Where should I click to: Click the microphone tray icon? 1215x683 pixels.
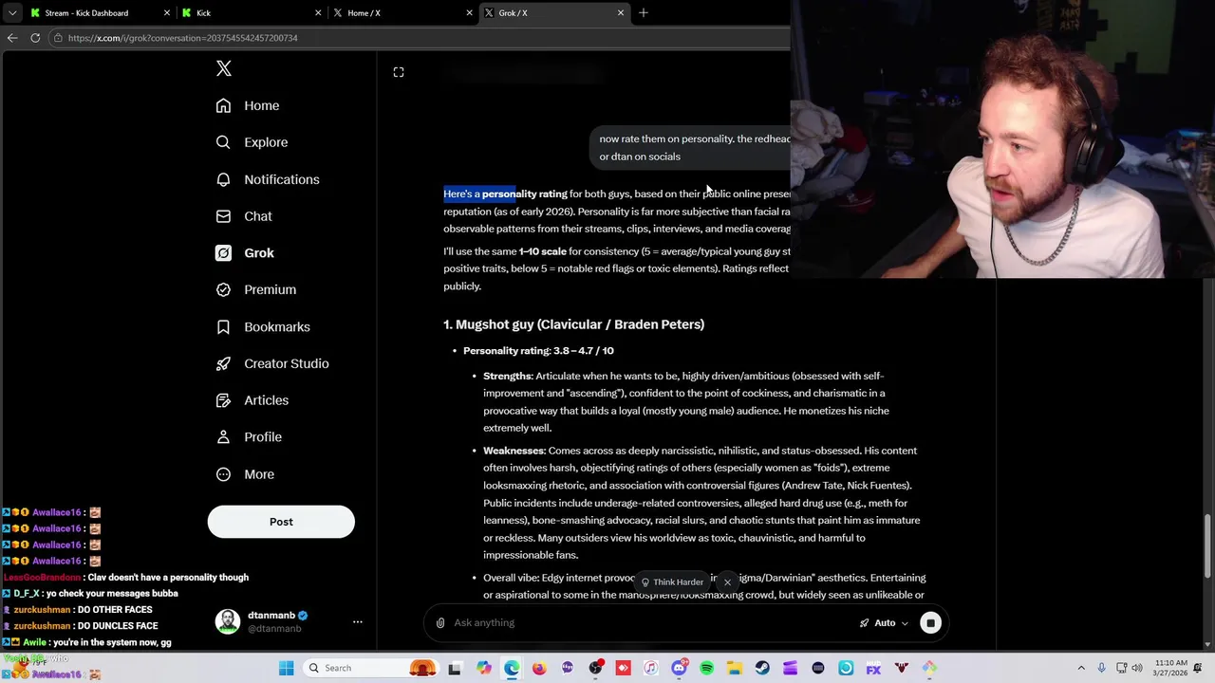click(x=1101, y=668)
